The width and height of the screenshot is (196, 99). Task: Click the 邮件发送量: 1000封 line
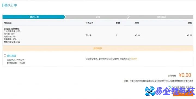pos(16,63)
